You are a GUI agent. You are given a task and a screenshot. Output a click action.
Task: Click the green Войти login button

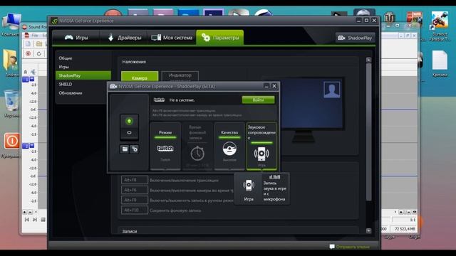258,100
